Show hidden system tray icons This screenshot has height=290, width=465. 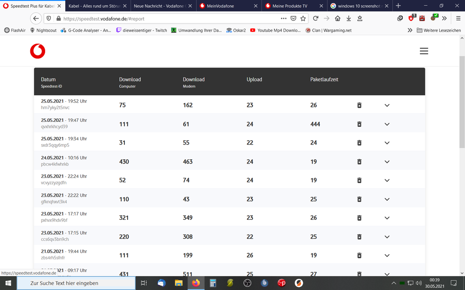coord(394,283)
